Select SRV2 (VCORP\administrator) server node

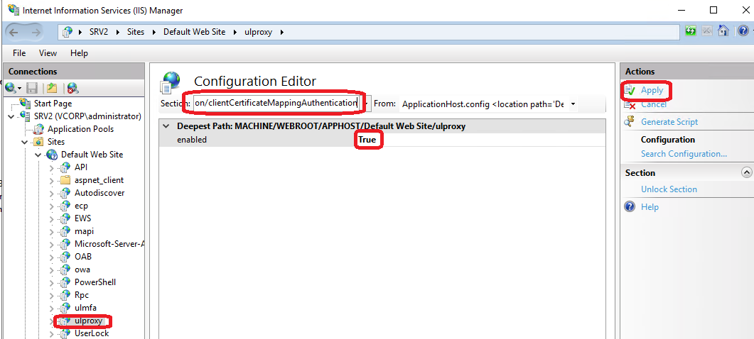(x=87, y=116)
